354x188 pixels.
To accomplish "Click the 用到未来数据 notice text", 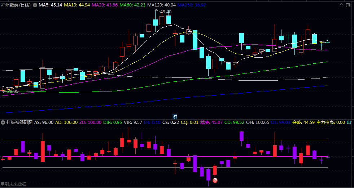I will click(x=13, y=184).
